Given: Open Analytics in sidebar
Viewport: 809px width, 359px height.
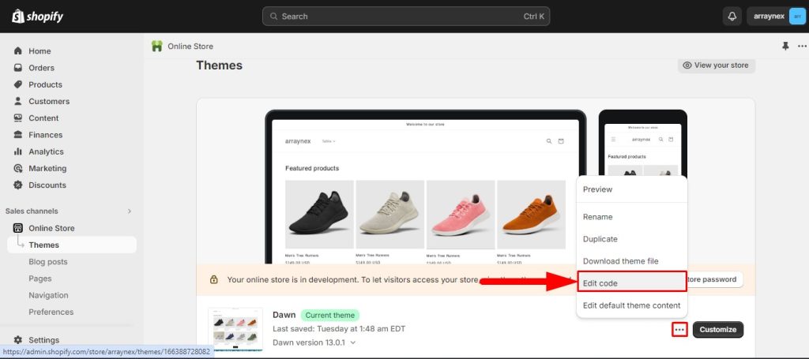Looking at the screenshot, I should (46, 151).
